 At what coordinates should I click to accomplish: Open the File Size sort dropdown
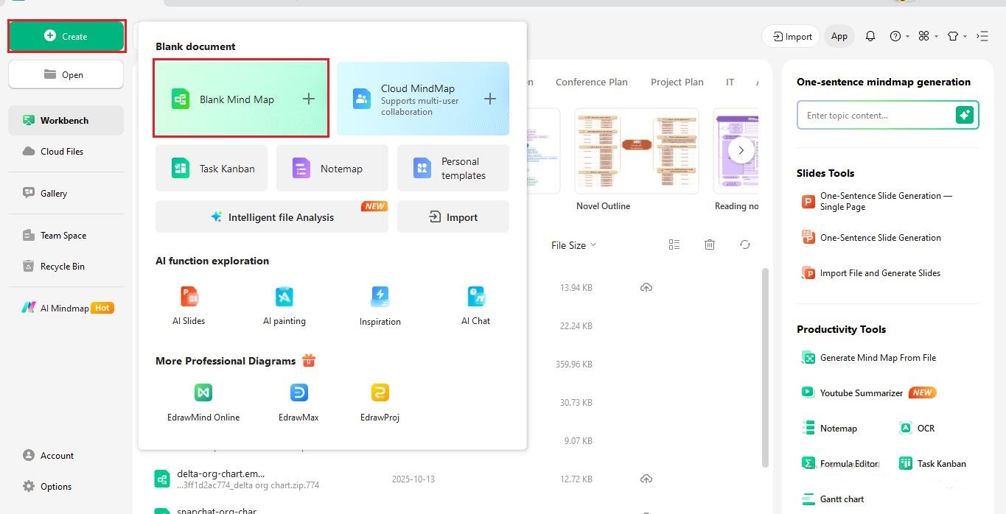tap(573, 244)
